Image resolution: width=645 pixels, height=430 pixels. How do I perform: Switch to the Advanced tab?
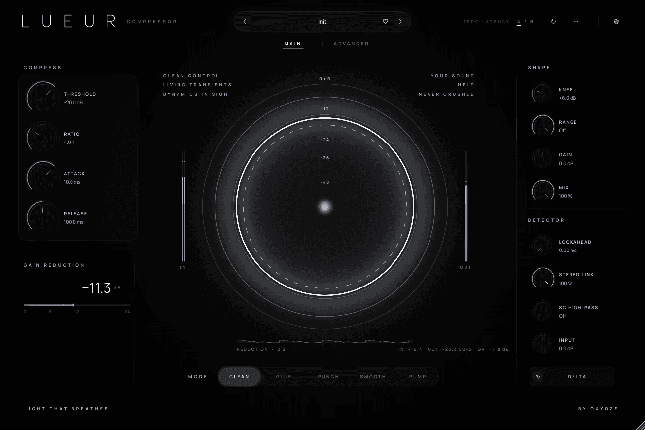pyautogui.click(x=351, y=44)
